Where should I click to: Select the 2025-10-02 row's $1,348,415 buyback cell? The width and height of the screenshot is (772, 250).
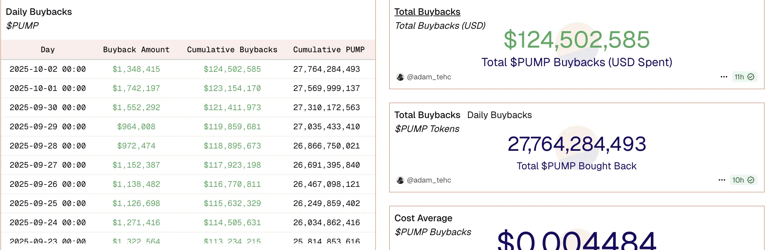(136, 69)
